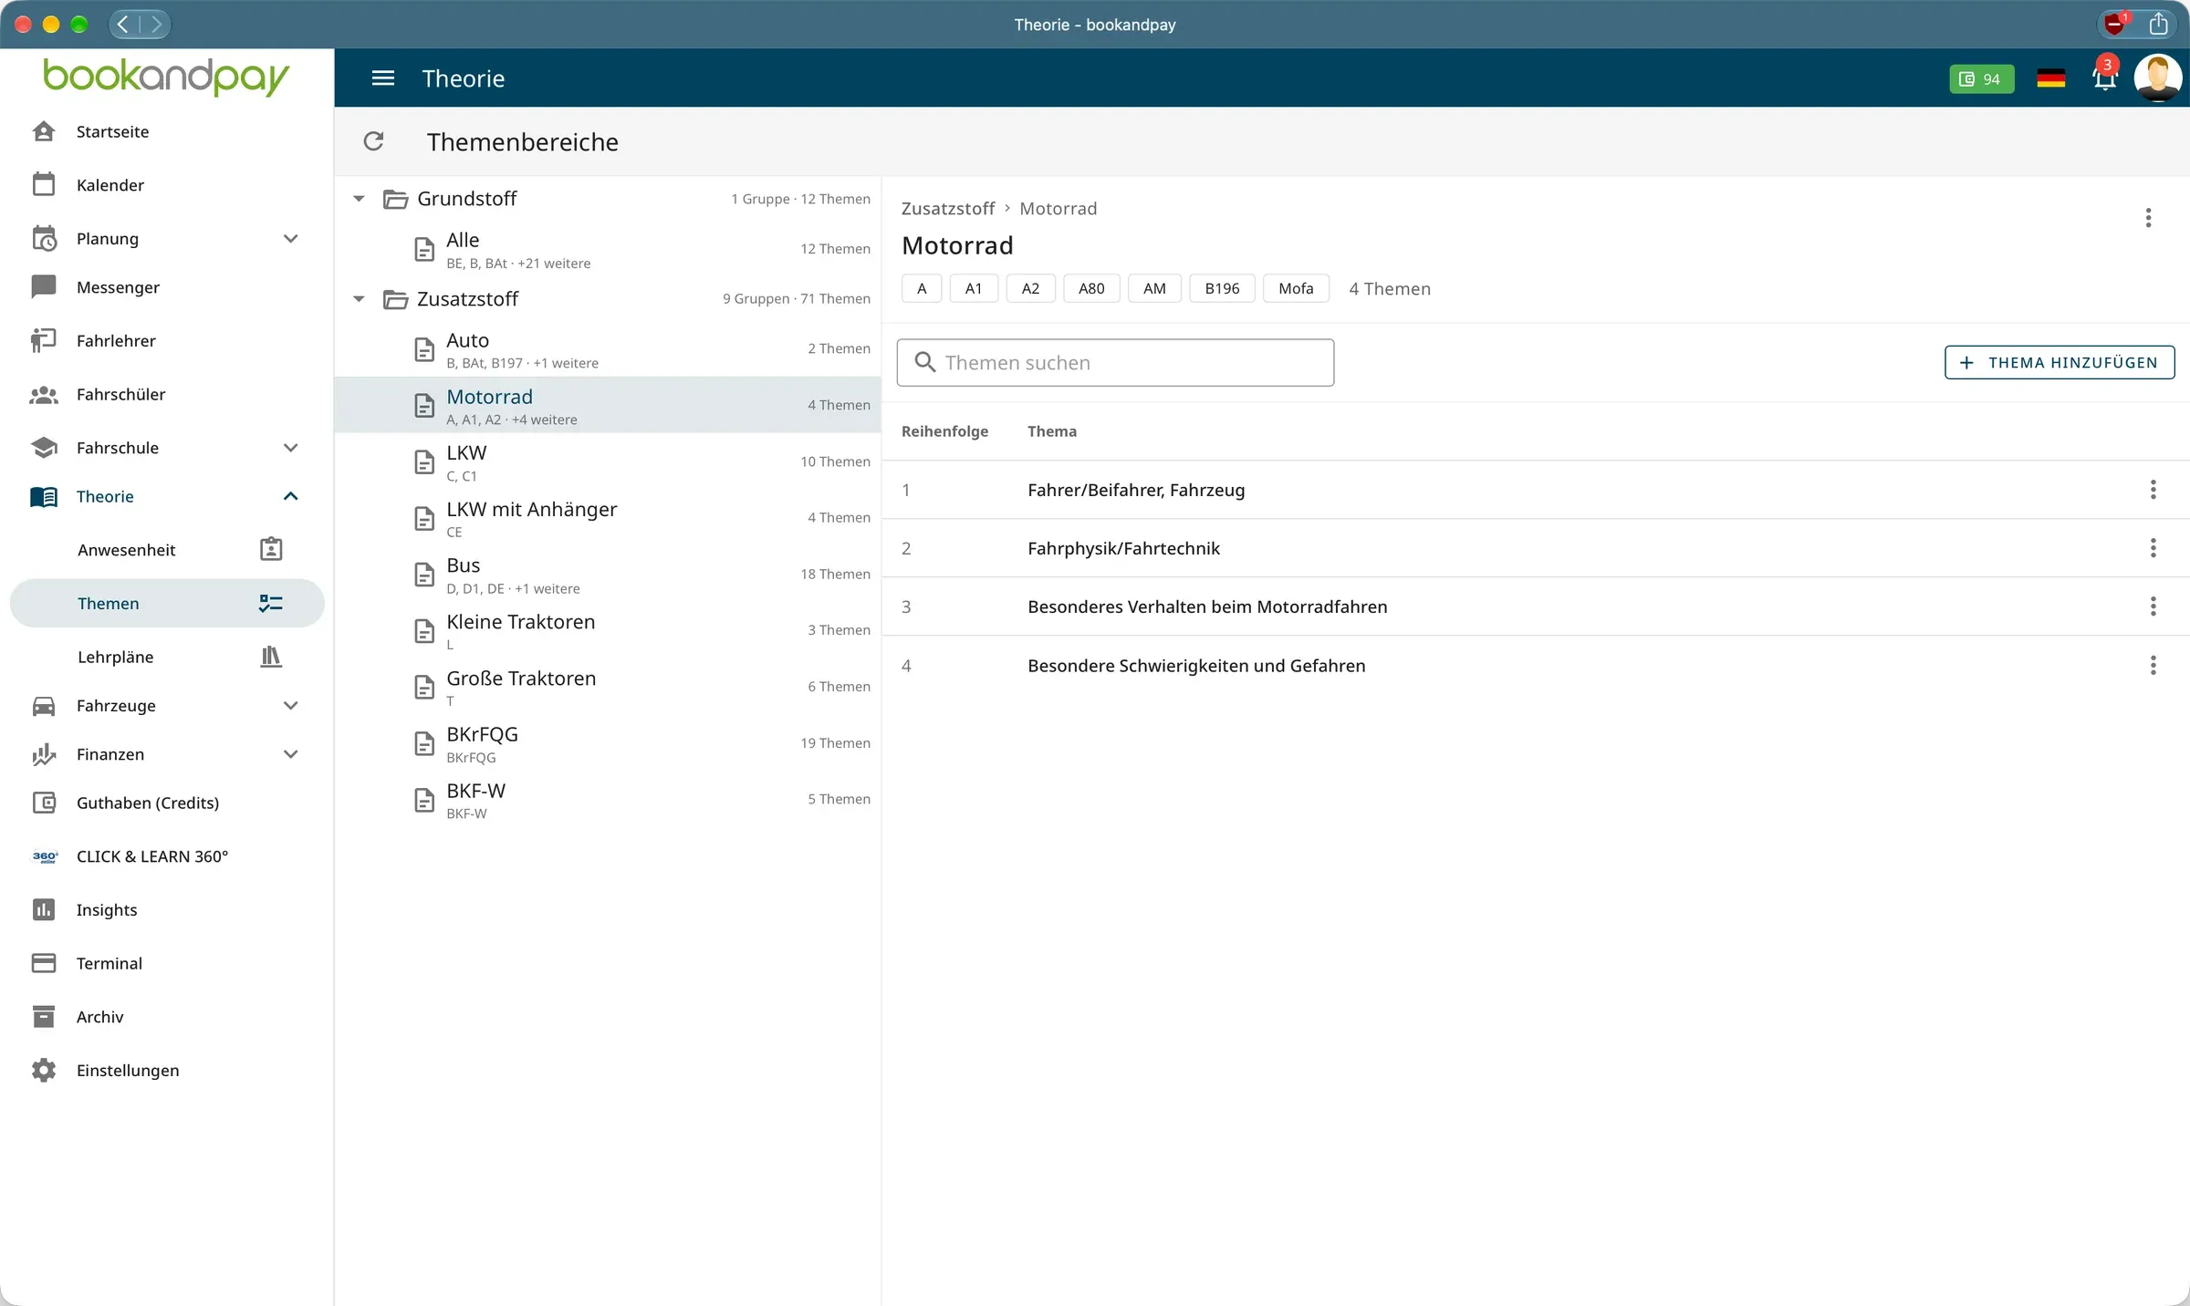Click the A80 class chip
Image resolution: width=2190 pixels, height=1306 pixels.
pos(1091,289)
